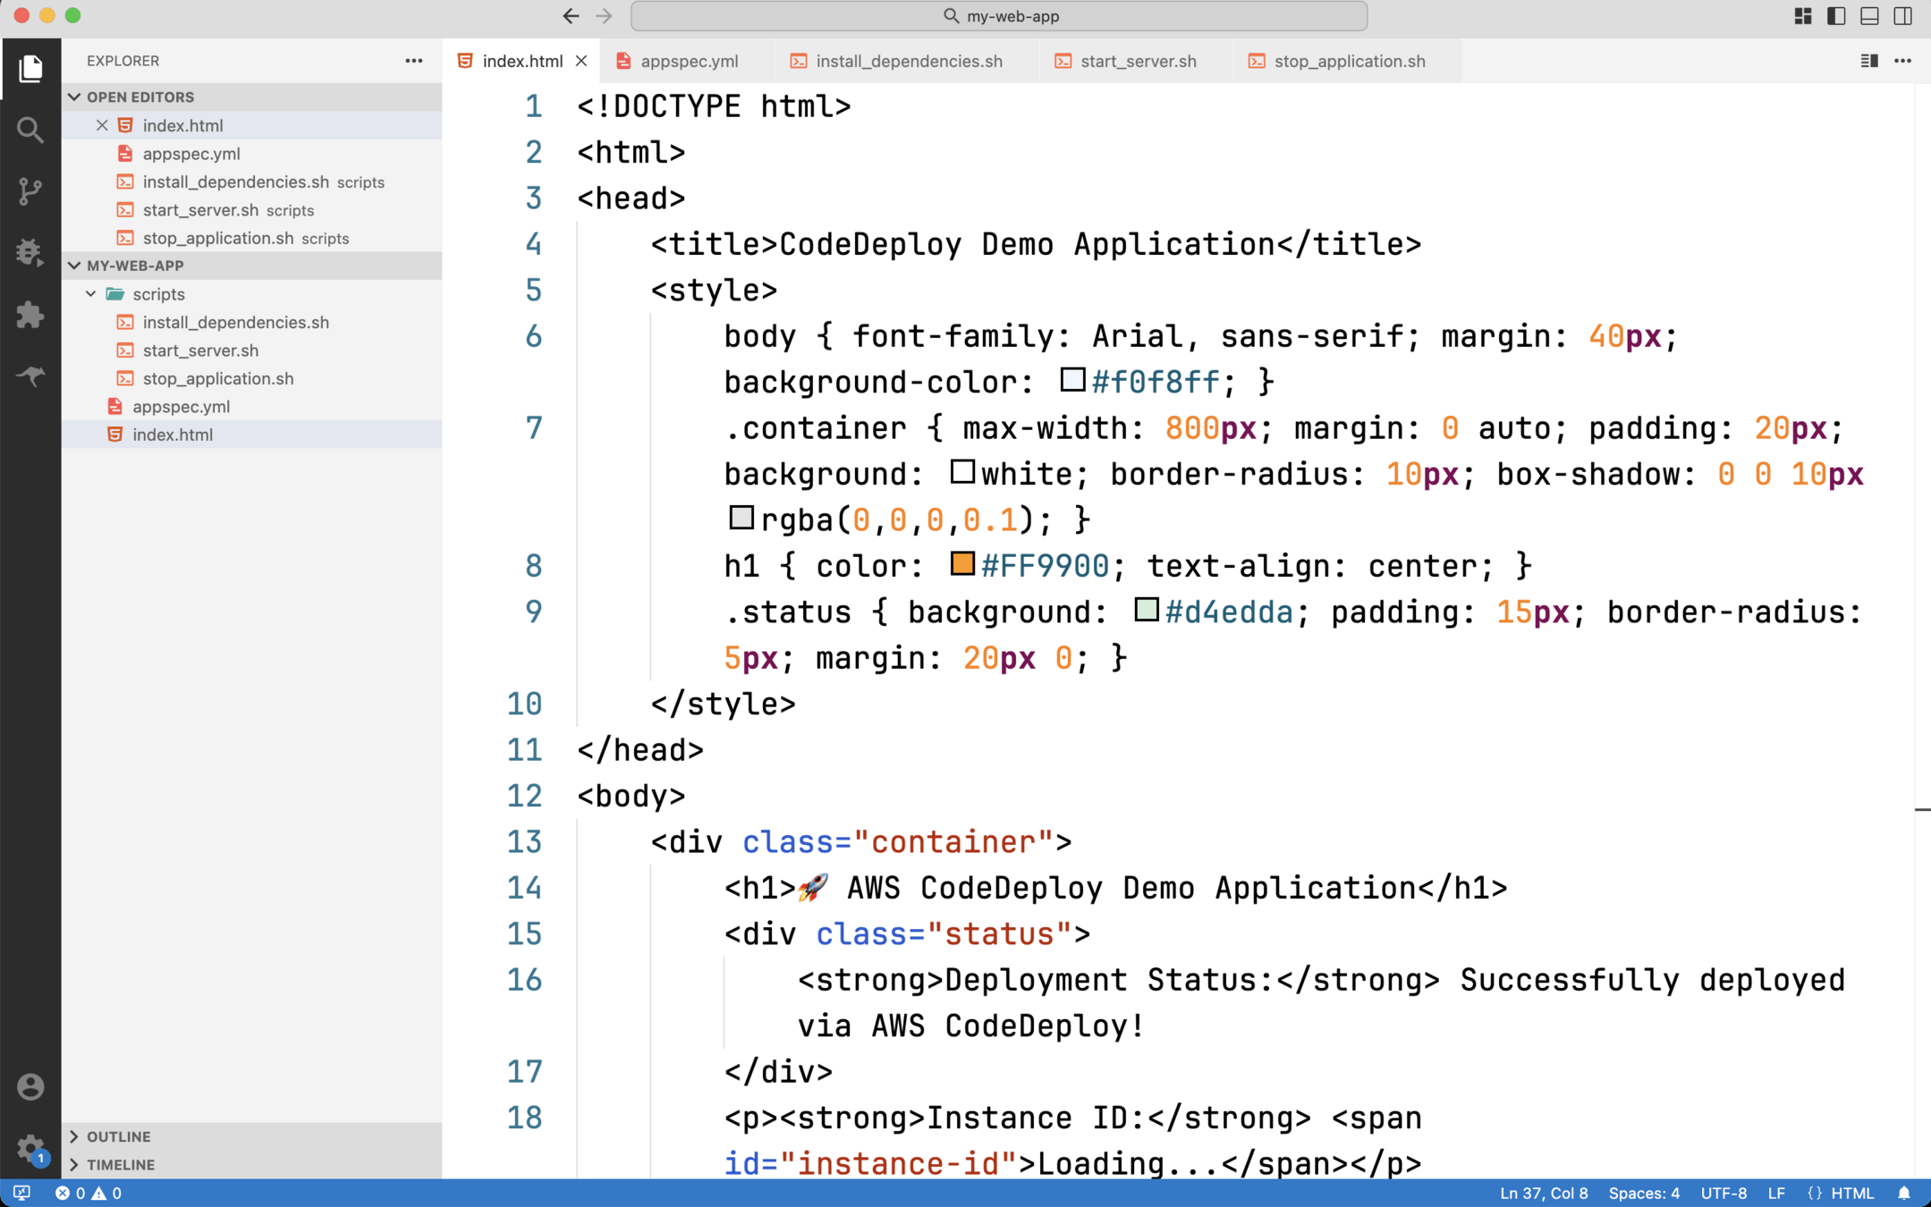Screen dimensions: 1931x1207
Task: Open Source Control view icon
Action: click(x=30, y=191)
